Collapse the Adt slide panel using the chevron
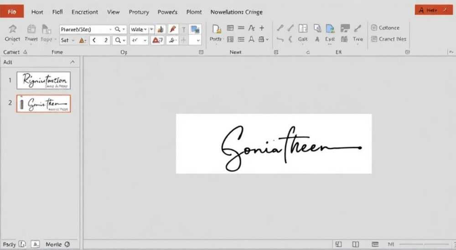 coord(73,62)
